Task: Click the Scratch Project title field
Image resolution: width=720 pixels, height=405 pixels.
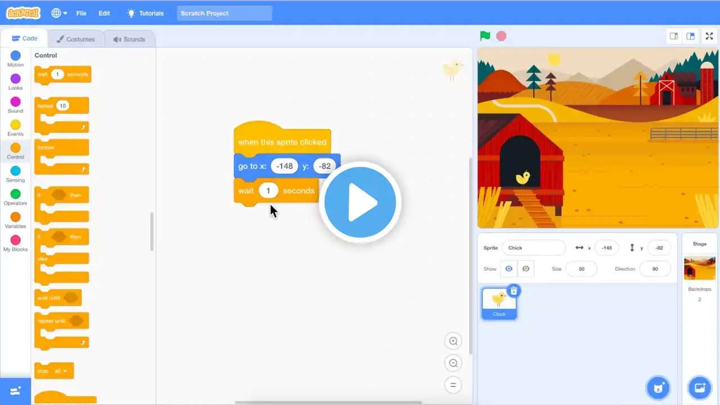Action: point(224,13)
